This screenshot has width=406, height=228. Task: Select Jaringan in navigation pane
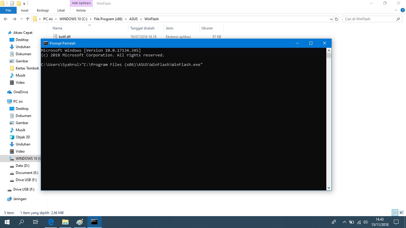20,199
